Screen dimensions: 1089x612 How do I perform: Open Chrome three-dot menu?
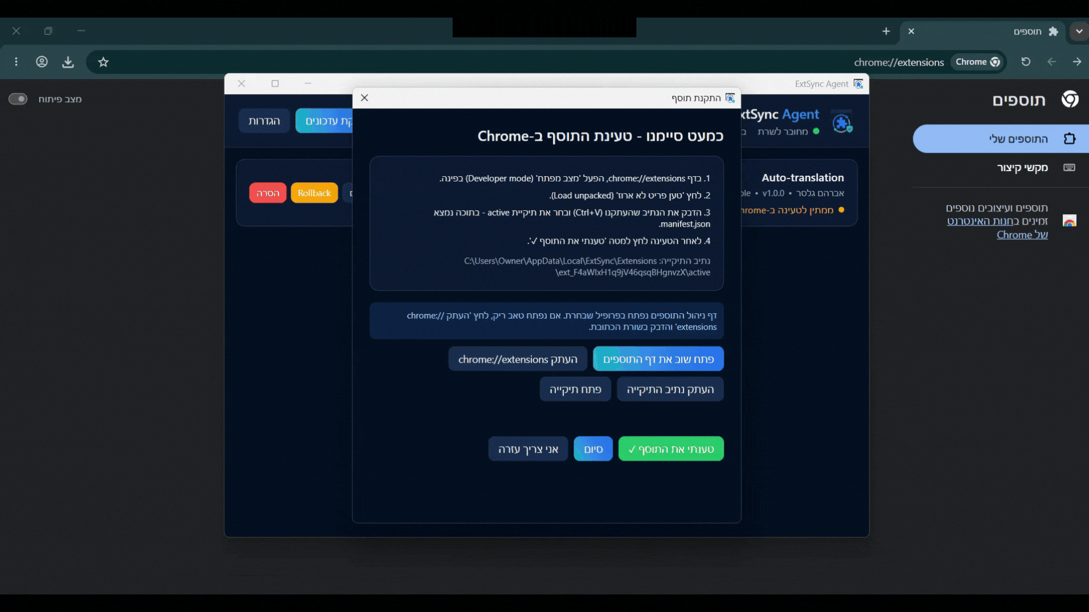[16, 62]
